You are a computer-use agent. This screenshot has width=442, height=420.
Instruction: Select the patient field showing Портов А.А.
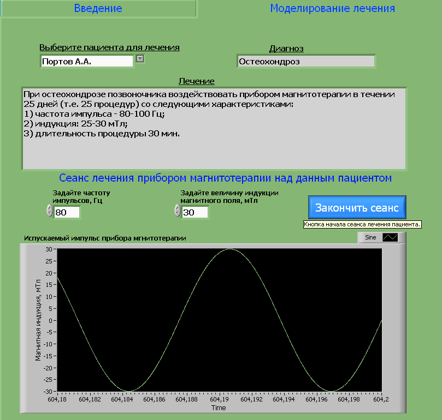tap(87, 62)
